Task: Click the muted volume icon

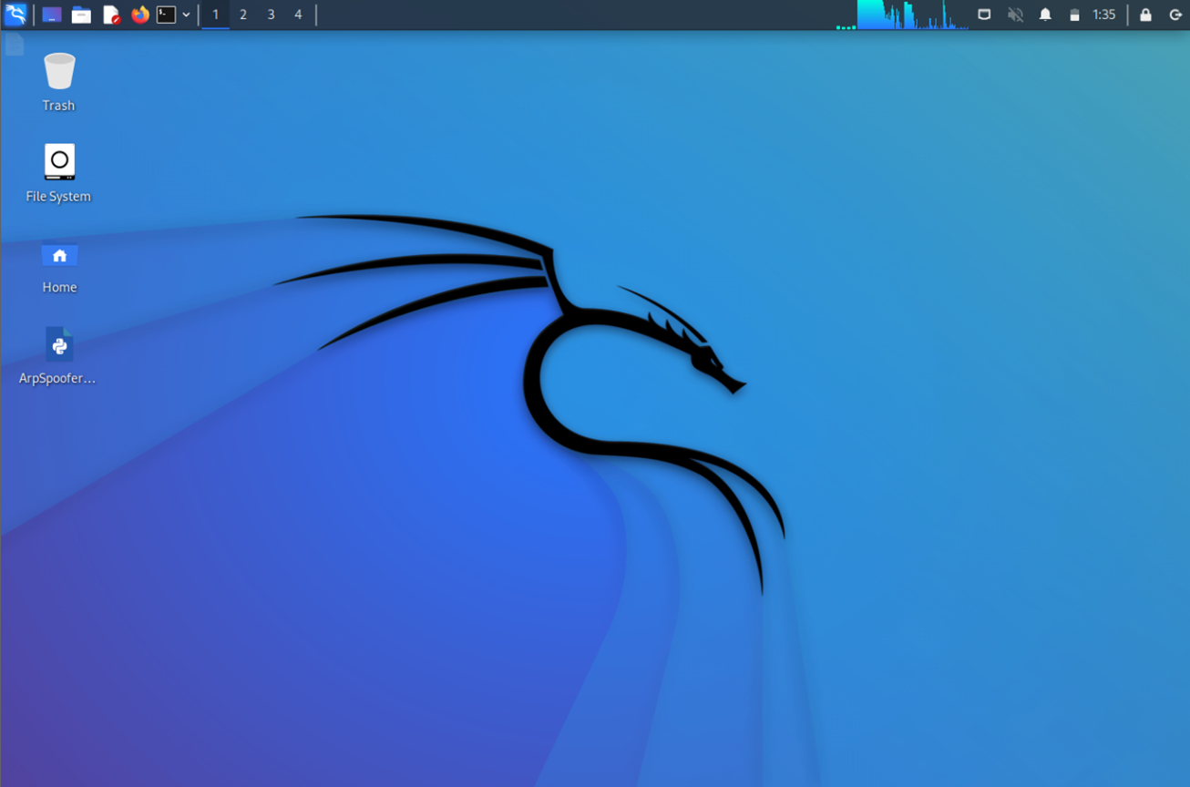Action: pyautogui.click(x=1015, y=15)
